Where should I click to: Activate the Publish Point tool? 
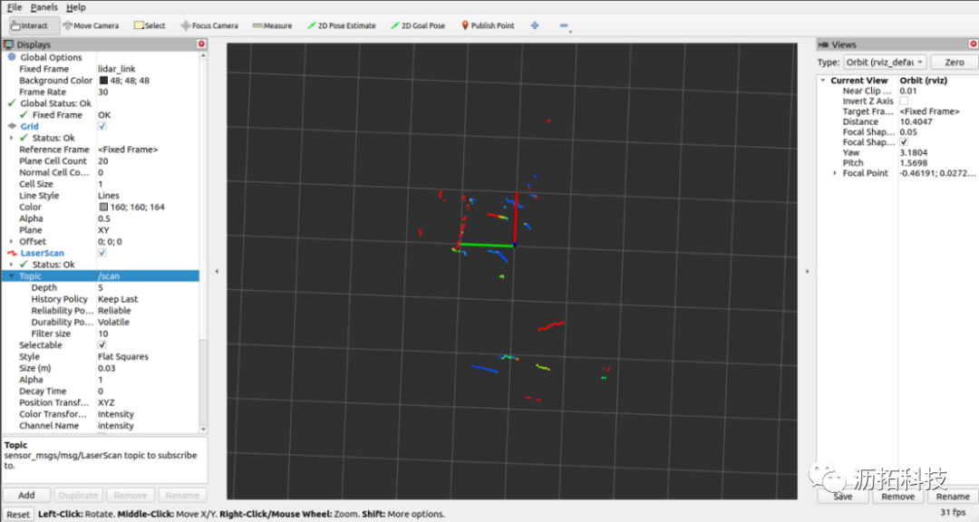tap(488, 25)
